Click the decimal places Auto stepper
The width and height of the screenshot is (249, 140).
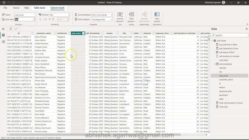tap(68, 19)
